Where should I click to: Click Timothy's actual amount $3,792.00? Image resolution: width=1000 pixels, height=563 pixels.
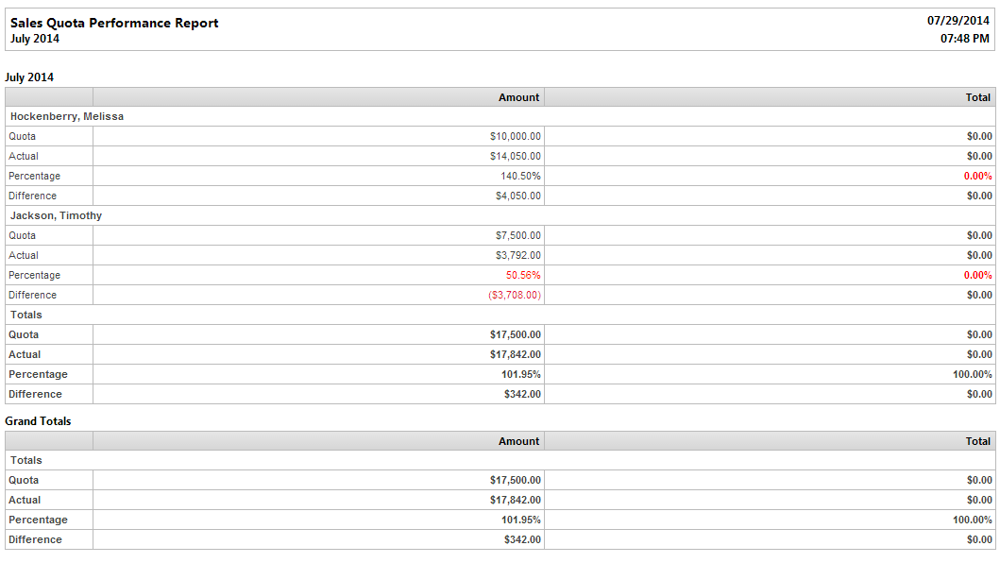pyautogui.click(x=517, y=255)
